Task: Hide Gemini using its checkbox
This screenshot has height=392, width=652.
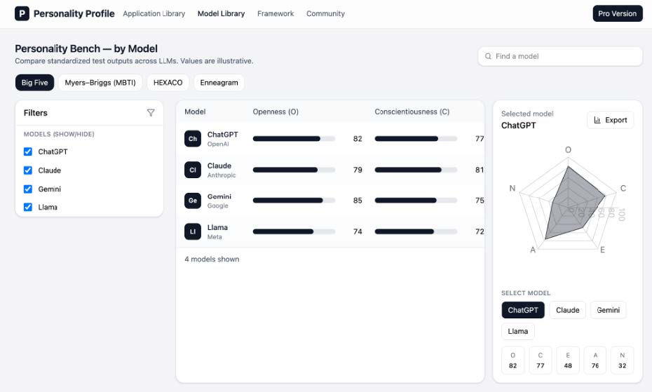Action: click(x=28, y=189)
